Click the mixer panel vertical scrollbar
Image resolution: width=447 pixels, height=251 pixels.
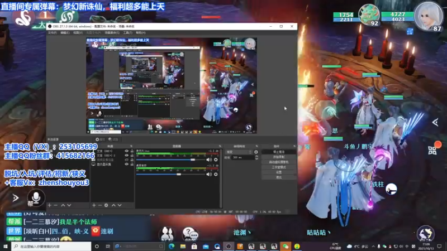click(x=221, y=178)
